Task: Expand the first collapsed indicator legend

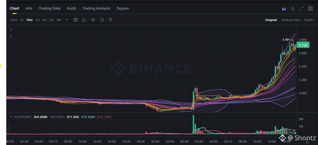Action: (x=11, y=29)
